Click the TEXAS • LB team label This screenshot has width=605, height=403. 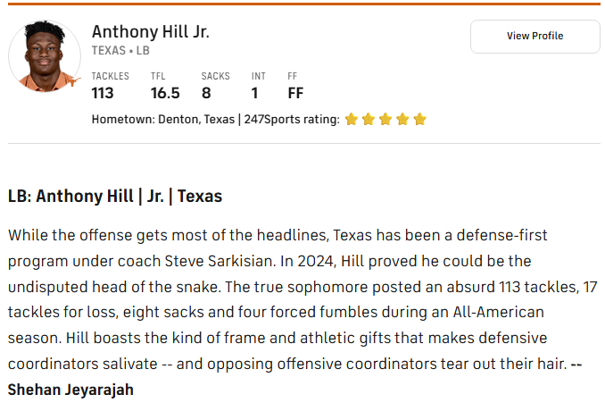pos(120,51)
